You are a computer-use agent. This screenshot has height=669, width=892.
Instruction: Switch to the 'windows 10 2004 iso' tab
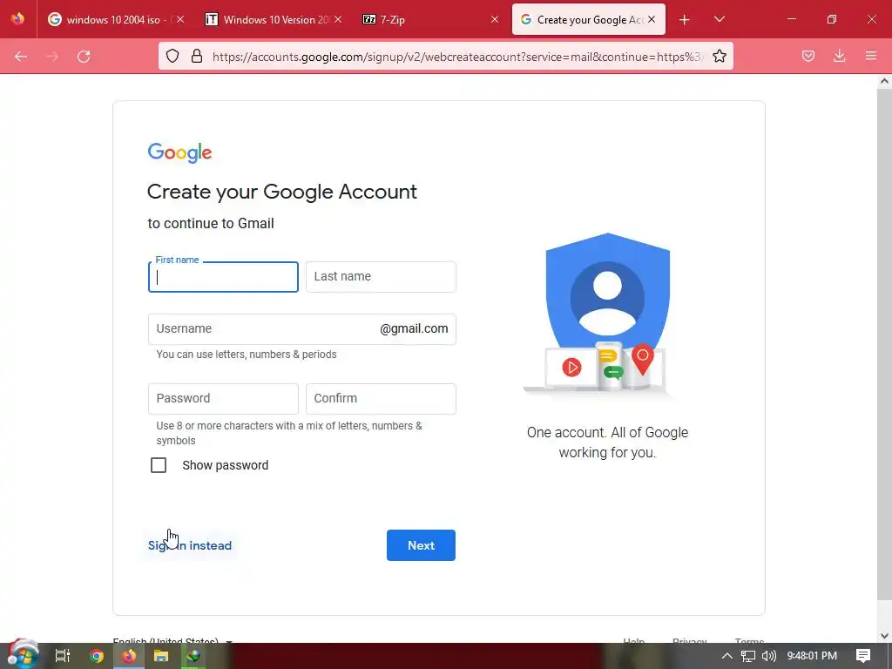117,19
